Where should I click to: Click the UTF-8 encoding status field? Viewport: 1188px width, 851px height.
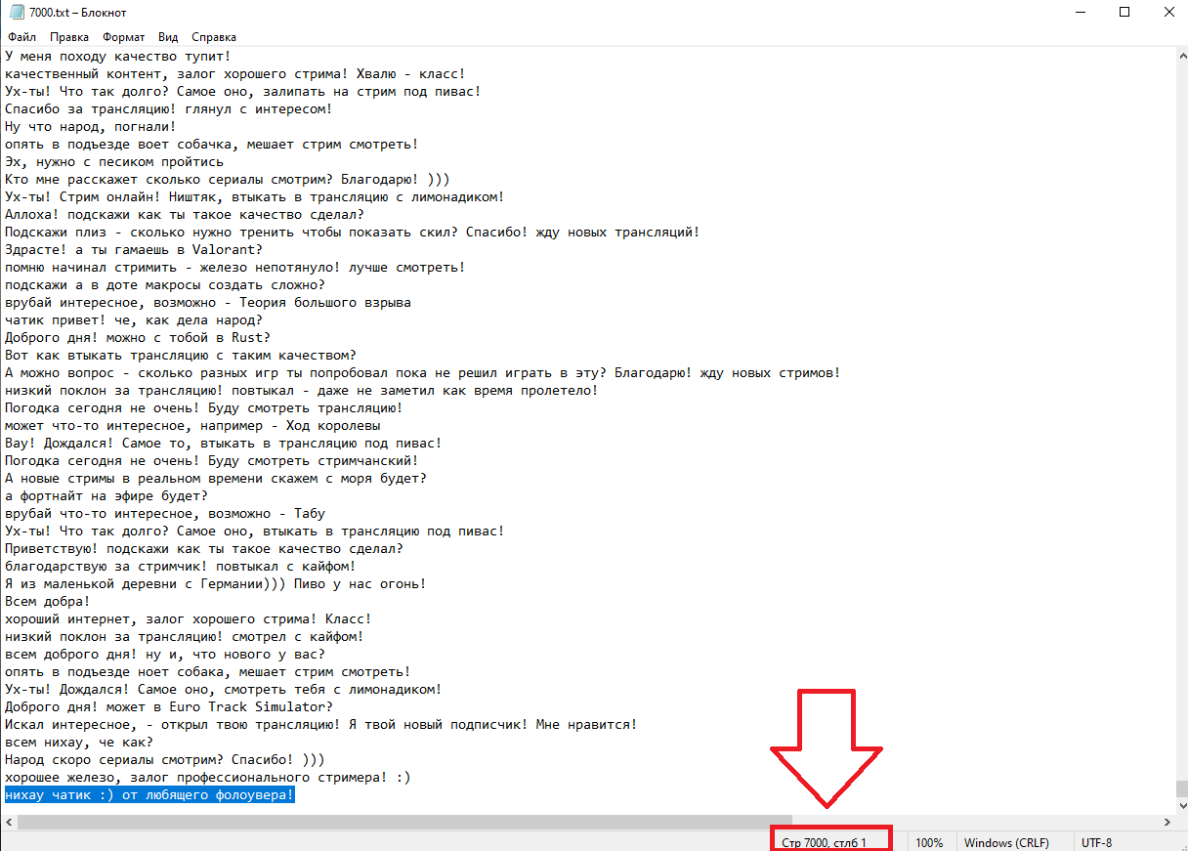[x=1096, y=842]
